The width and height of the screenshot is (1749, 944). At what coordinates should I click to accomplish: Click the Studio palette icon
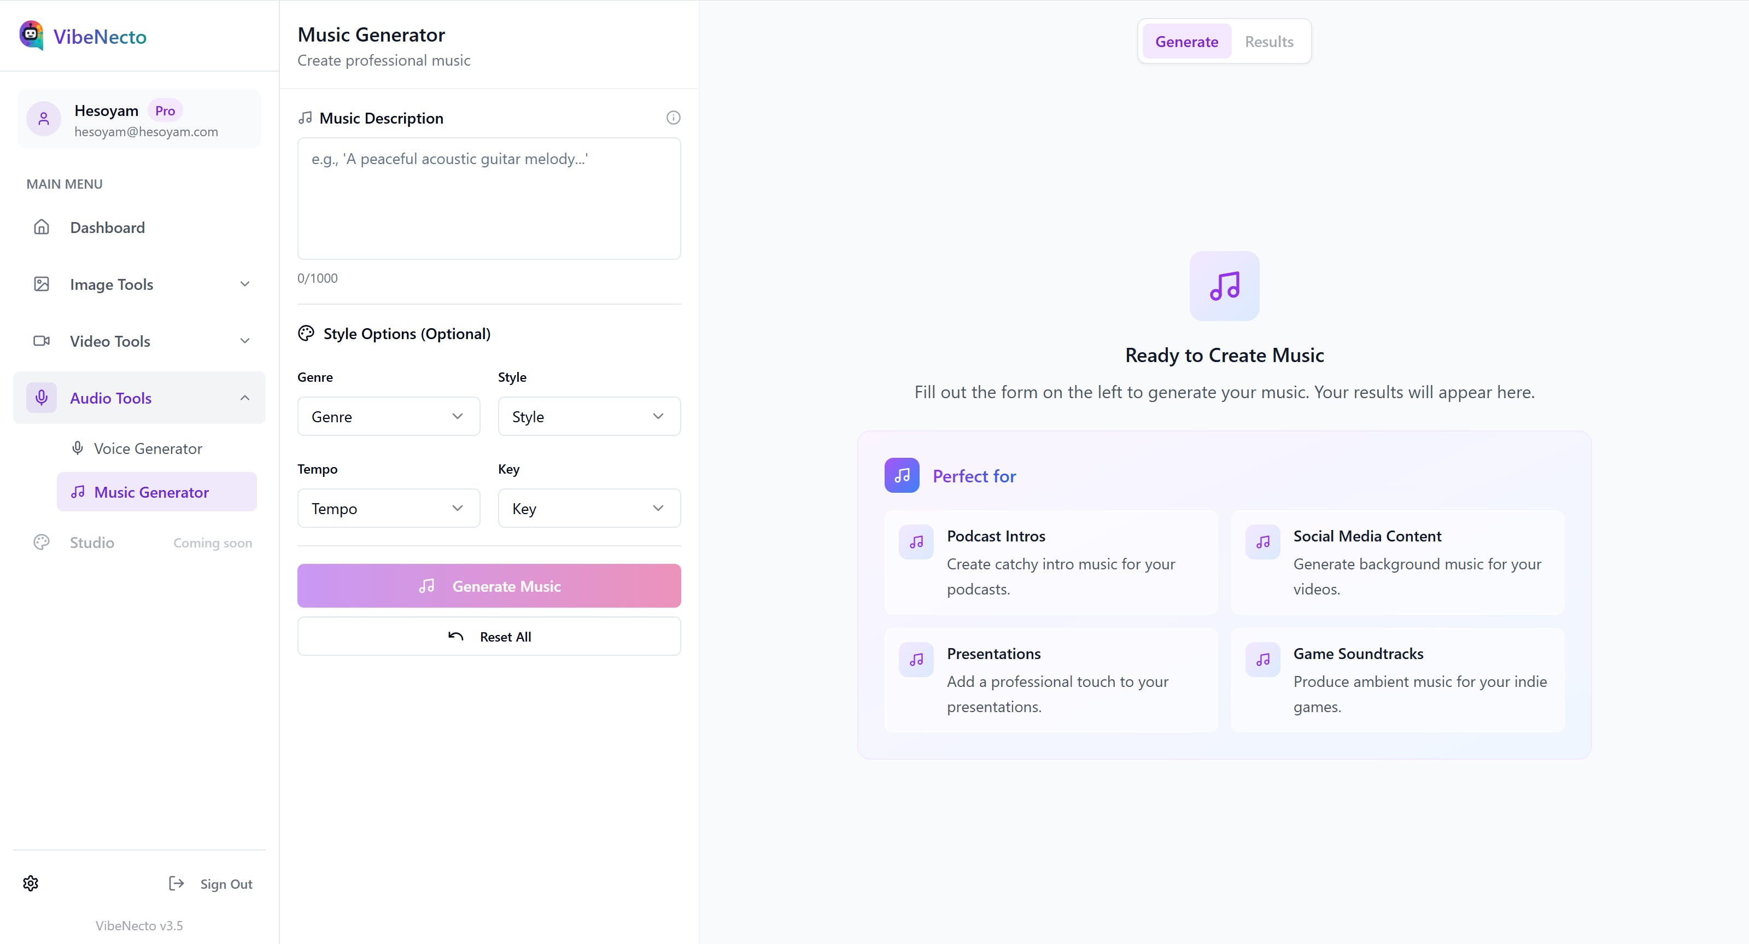click(42, 542)
